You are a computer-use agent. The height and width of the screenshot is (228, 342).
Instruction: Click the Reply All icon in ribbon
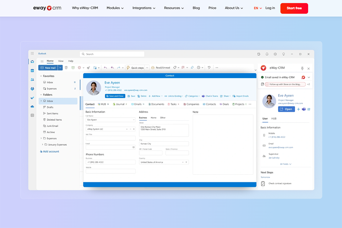pyautogui.click(x=112, y=68)
